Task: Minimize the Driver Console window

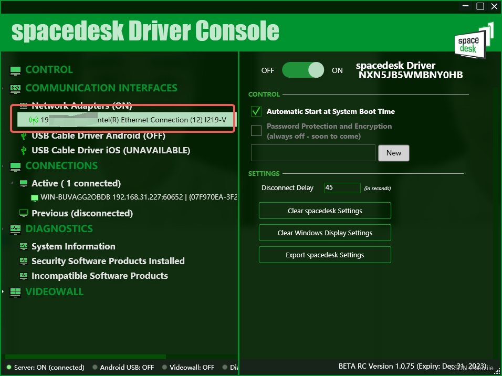Action: (x=465, y=6)
